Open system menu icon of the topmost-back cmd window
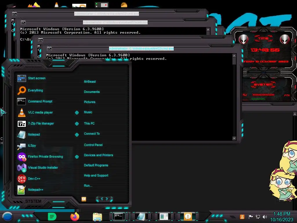297x223 pixels. tap(15, 14)
